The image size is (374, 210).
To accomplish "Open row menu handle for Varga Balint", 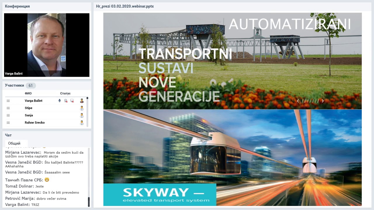I will pyautogui.click(x=8, y=101).
